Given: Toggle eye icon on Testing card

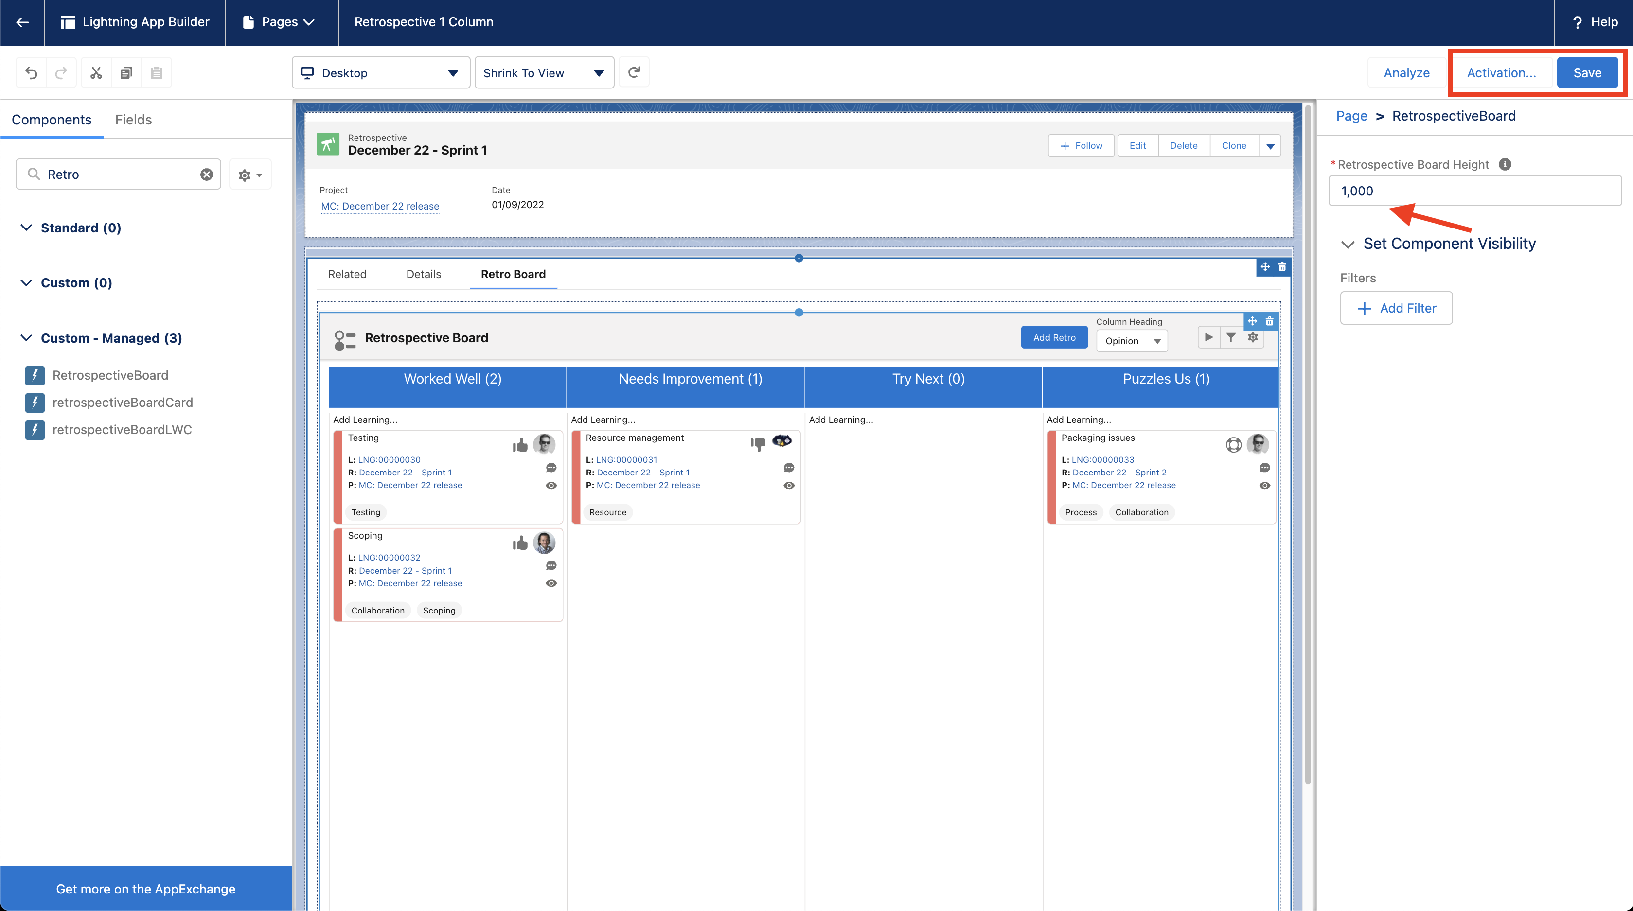Looking at the screenshot, I should (x=551, y=485).
